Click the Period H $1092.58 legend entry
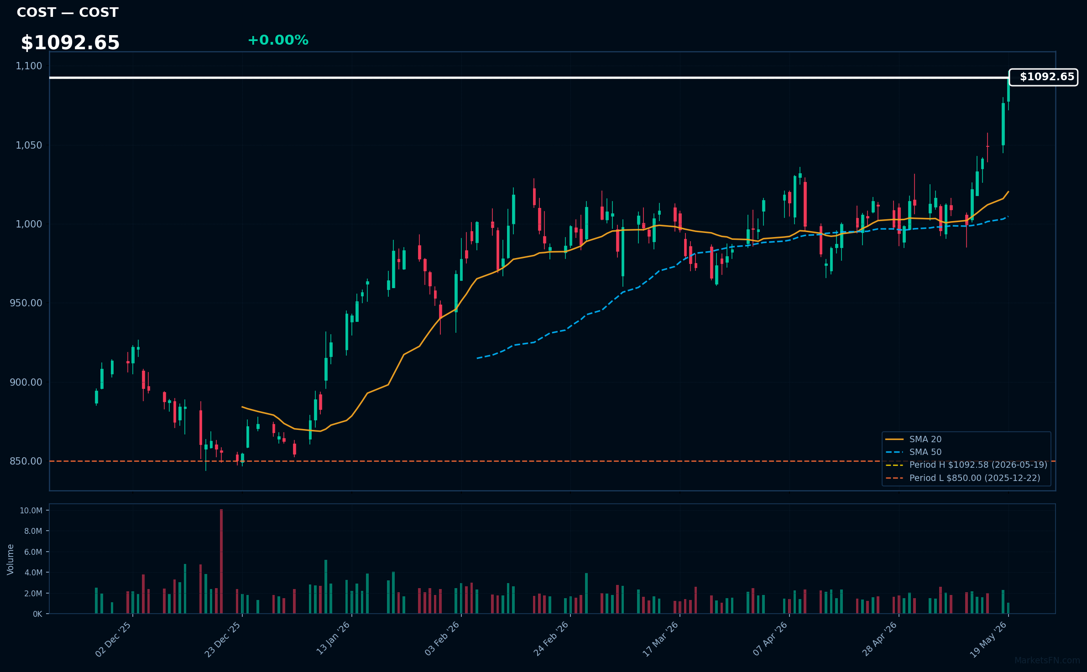This screenshot has width=1087, height=672. pos(966,465)
